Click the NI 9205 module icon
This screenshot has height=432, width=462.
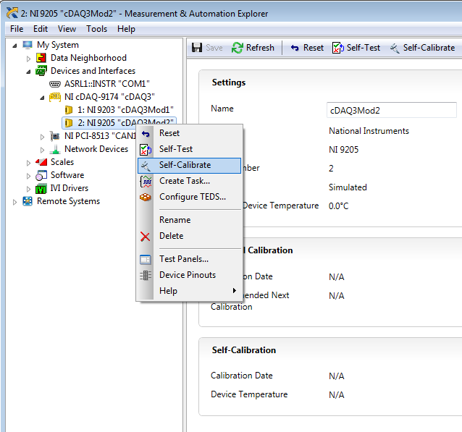[69, 123]
